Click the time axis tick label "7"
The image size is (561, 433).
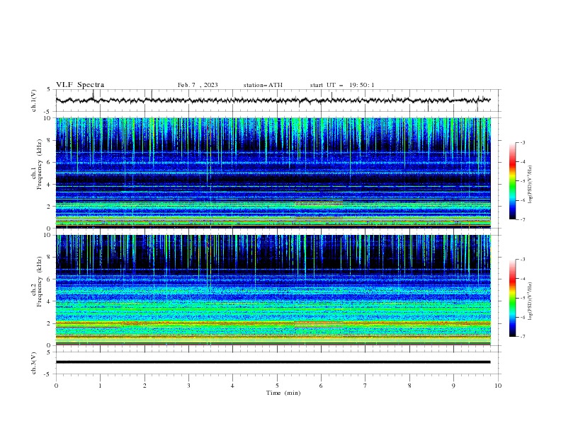coord(365,386)
